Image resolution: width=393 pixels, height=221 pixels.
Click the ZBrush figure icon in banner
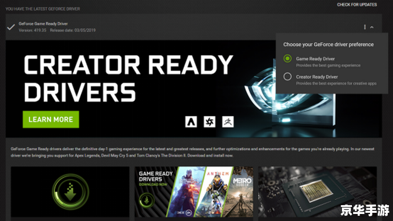point(228,122)
